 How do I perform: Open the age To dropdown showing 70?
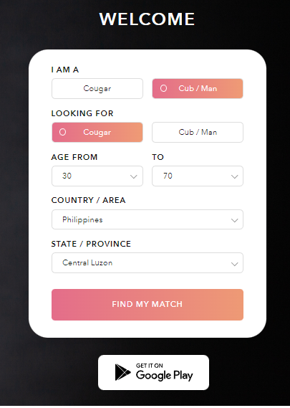(x=198, y=176)
